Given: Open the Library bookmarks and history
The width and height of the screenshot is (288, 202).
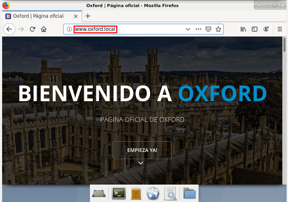Looking at the screenshot, I should click(243, 29).
